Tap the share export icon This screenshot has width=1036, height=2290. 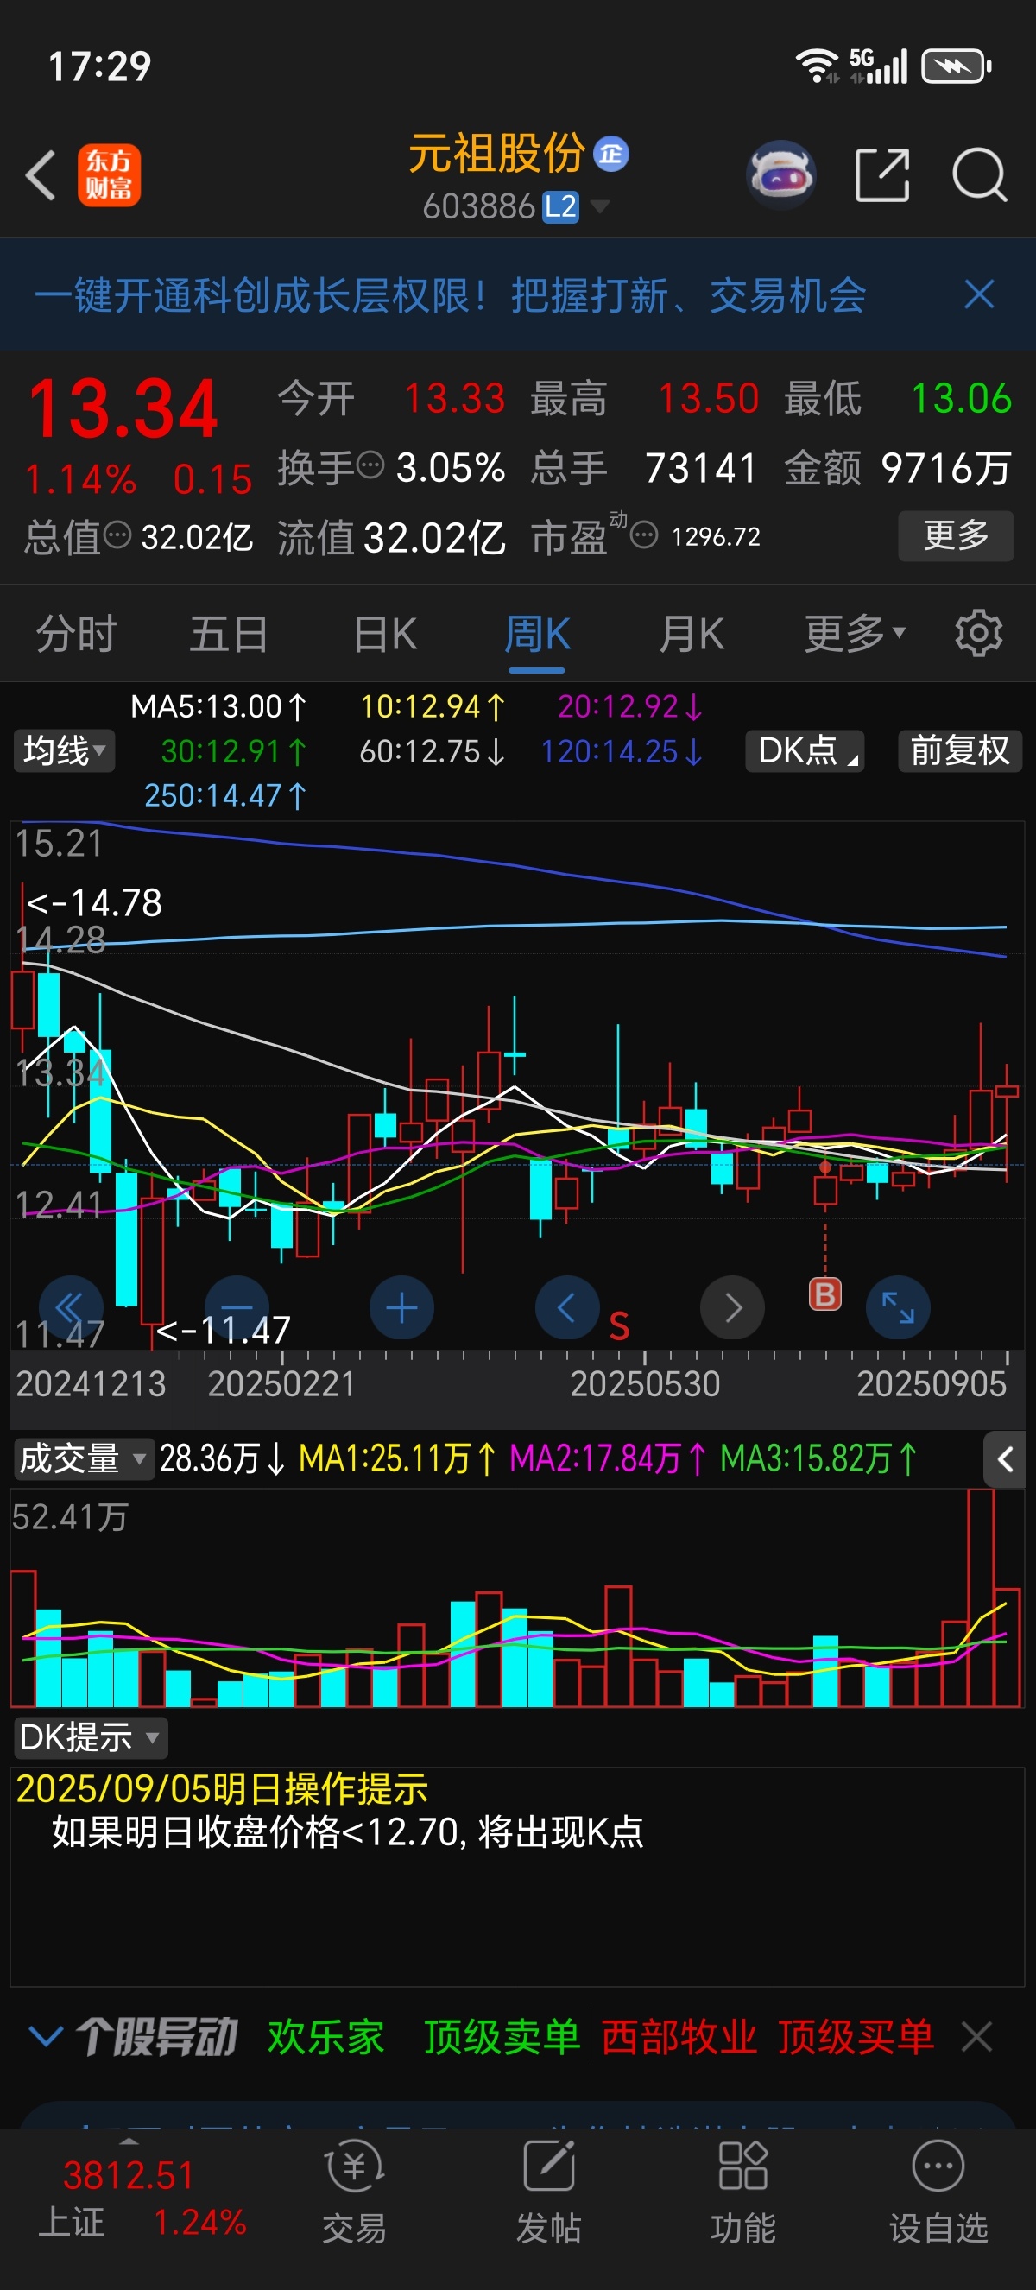point(881,175)
